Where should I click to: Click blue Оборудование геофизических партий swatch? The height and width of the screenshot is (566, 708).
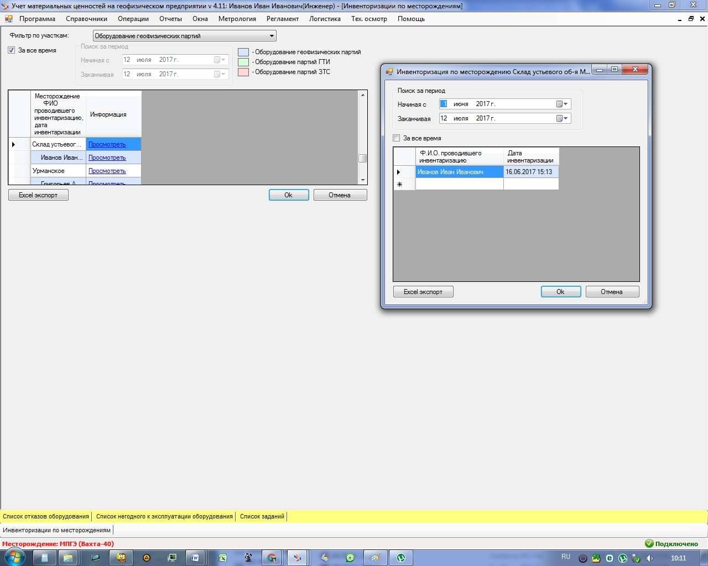click(x=243, y=53)
